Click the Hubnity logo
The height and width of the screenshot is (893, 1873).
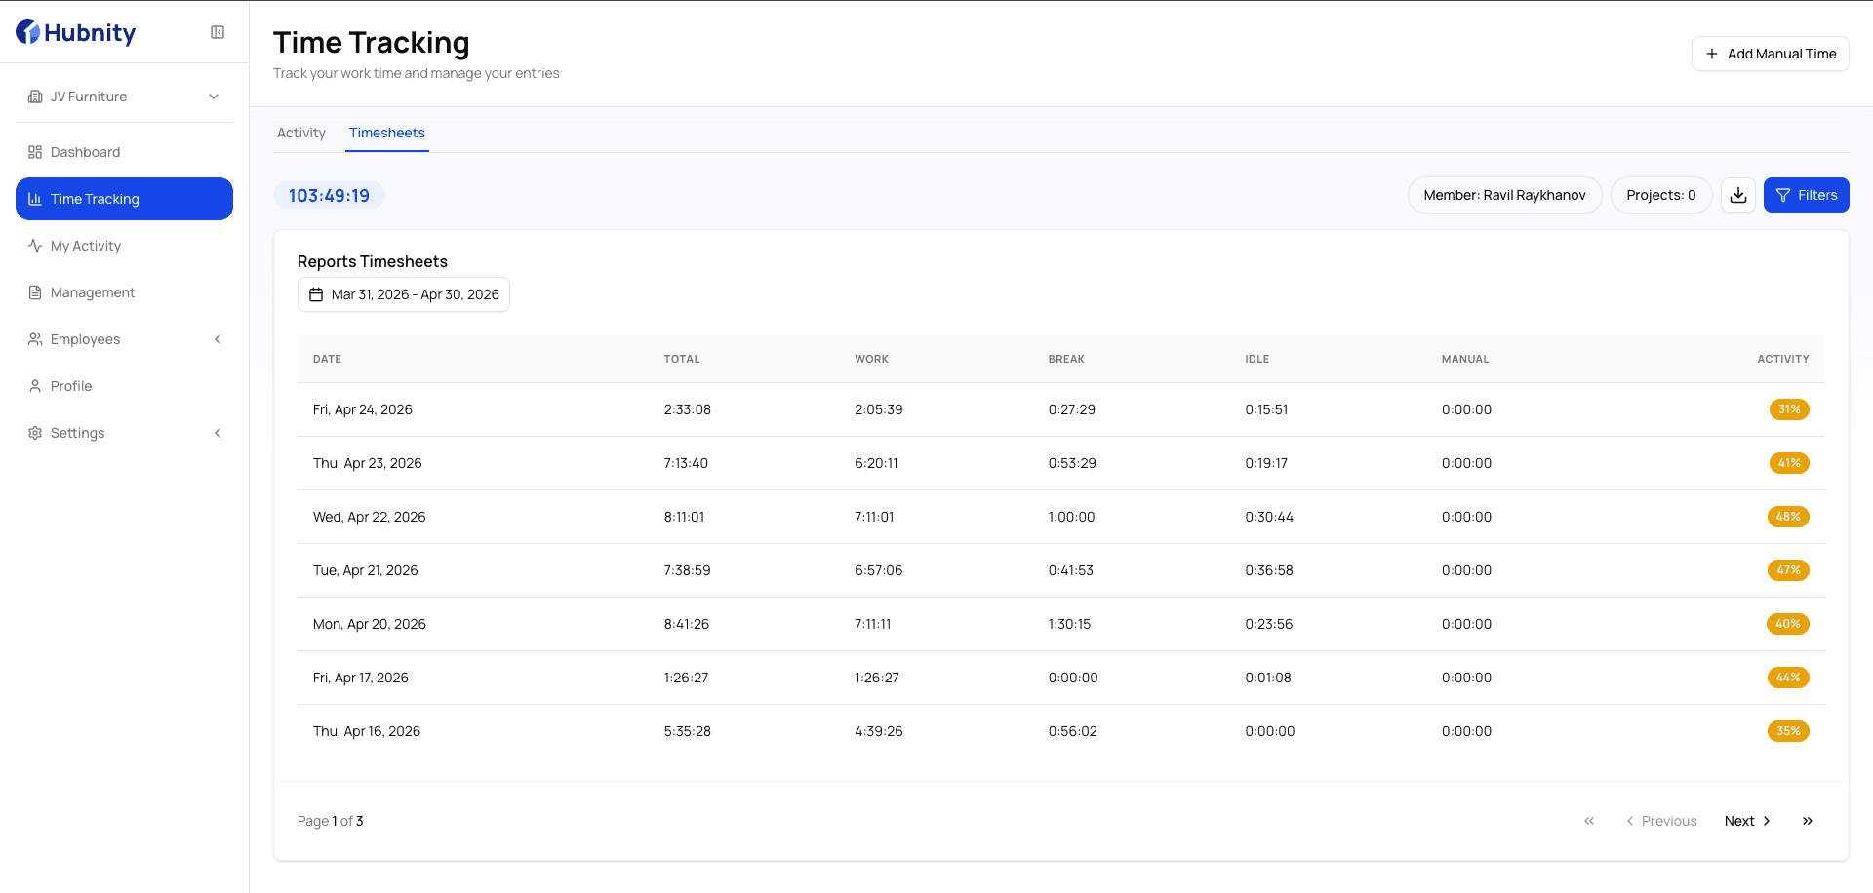tap(76, 32)
